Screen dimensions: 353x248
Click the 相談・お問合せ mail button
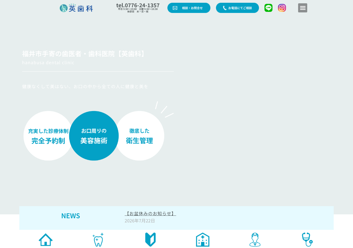(189, 8)
